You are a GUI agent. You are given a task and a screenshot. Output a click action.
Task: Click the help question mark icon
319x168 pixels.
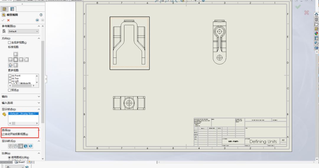click(41, 15)
